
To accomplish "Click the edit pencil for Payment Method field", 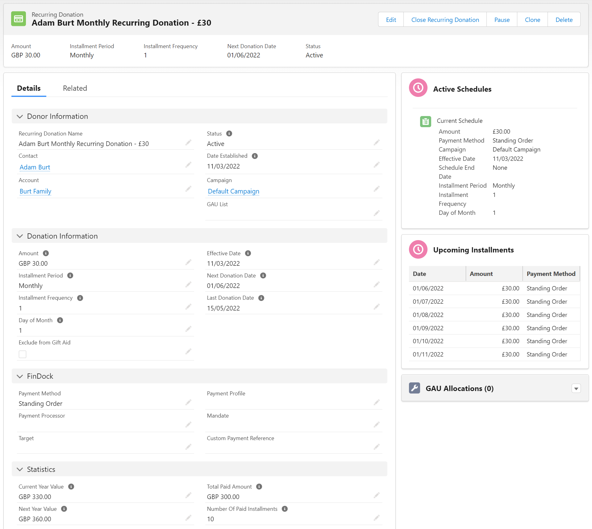I will (188, 402).
